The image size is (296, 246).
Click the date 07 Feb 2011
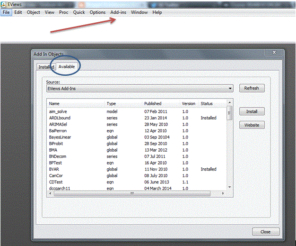coord(156,112)
